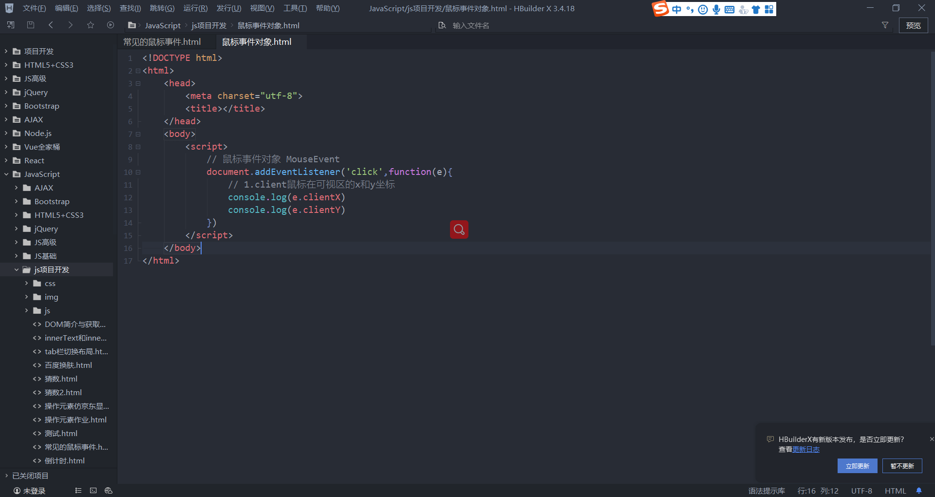Fold the html element at line 2
This screenshot has width=935, height=497.
(138, 71)
